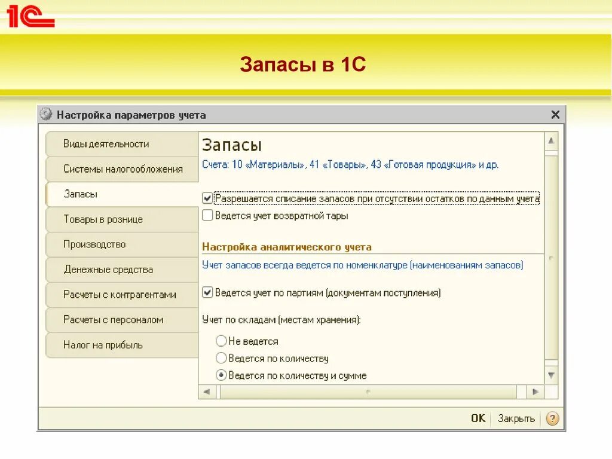612x459 pixels.
Task: Click the Счета: 10 «Материалы» description text
Action: [350, 164]
